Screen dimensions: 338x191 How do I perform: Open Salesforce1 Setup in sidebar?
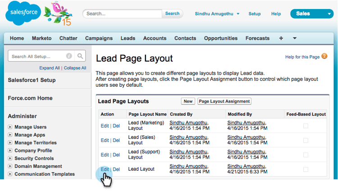[x=32, y=80]
